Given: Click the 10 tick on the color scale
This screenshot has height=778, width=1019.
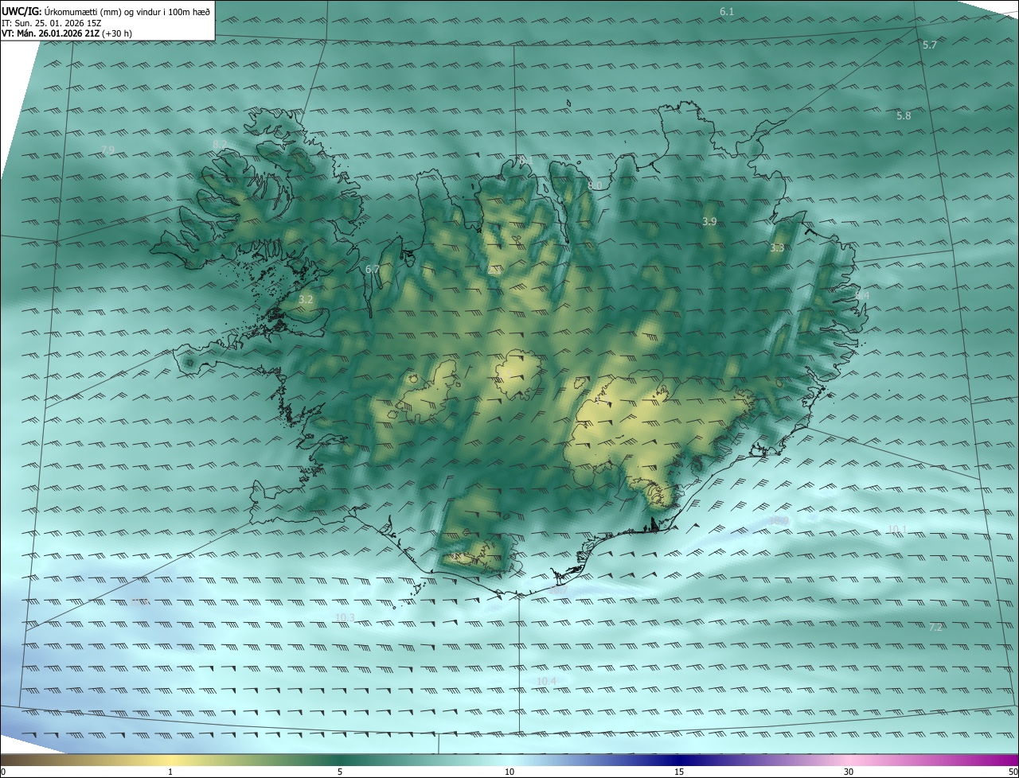Looking at the screenshot, I should coord(509,772).
